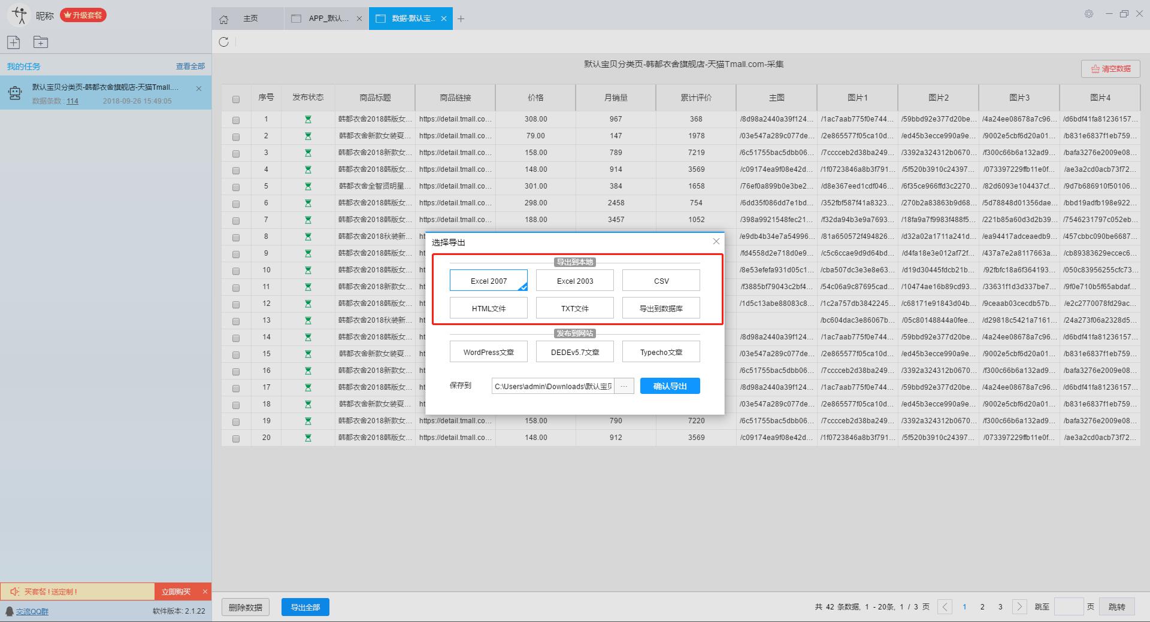Click the 商品标题 column header
Image resolution: width=1150 pixels, height=622 pixels.
point(375,98)
